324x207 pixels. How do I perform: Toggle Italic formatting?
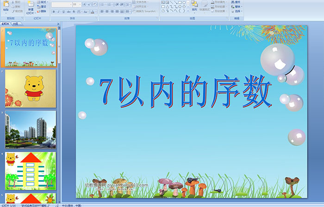point(58,12)
